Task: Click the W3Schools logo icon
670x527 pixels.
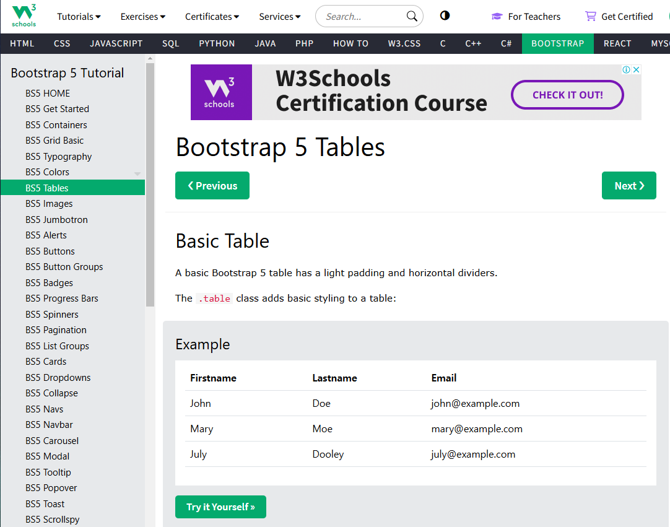Action: coord(24,16)
